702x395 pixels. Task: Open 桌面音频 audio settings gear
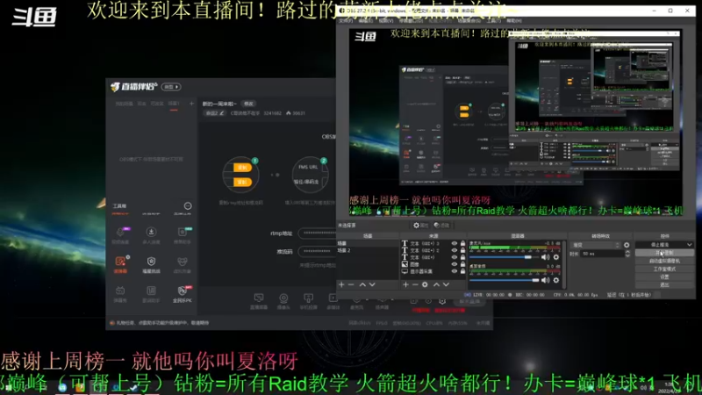(x=556, y=280)
